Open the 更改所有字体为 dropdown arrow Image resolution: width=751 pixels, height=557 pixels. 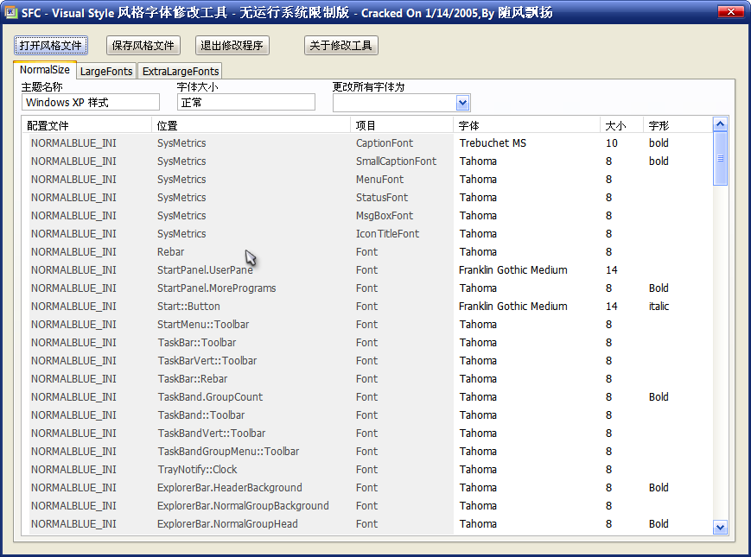(462, 103)
